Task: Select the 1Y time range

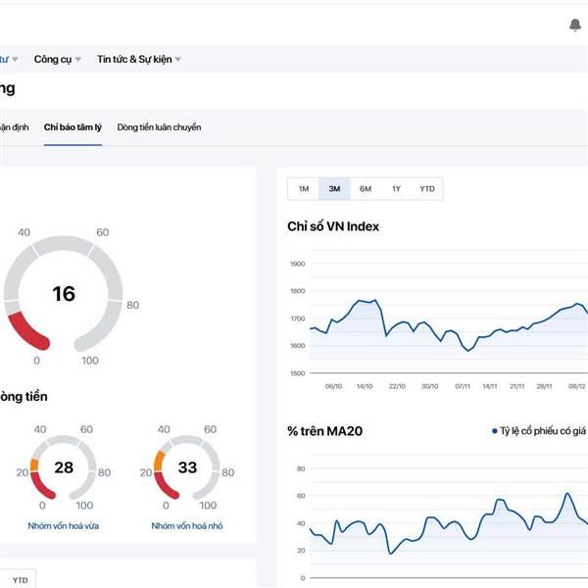Action: pos(396,188)
